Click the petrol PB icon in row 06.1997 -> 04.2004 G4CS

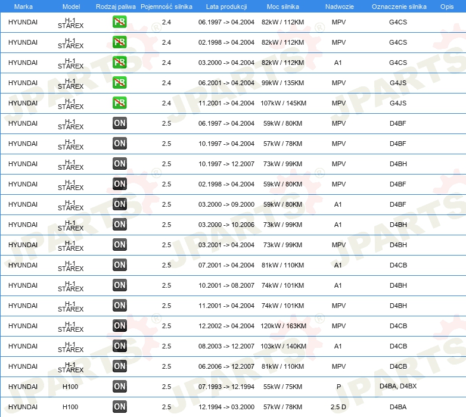click(119, 22)
